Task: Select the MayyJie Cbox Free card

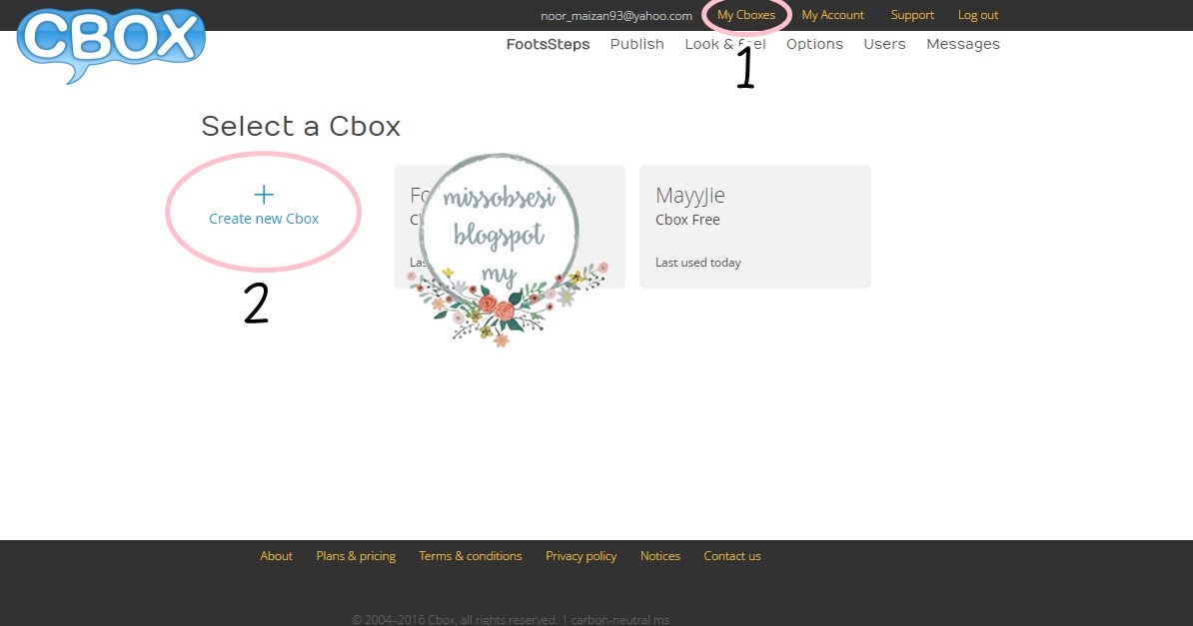Action: [754, 226]
